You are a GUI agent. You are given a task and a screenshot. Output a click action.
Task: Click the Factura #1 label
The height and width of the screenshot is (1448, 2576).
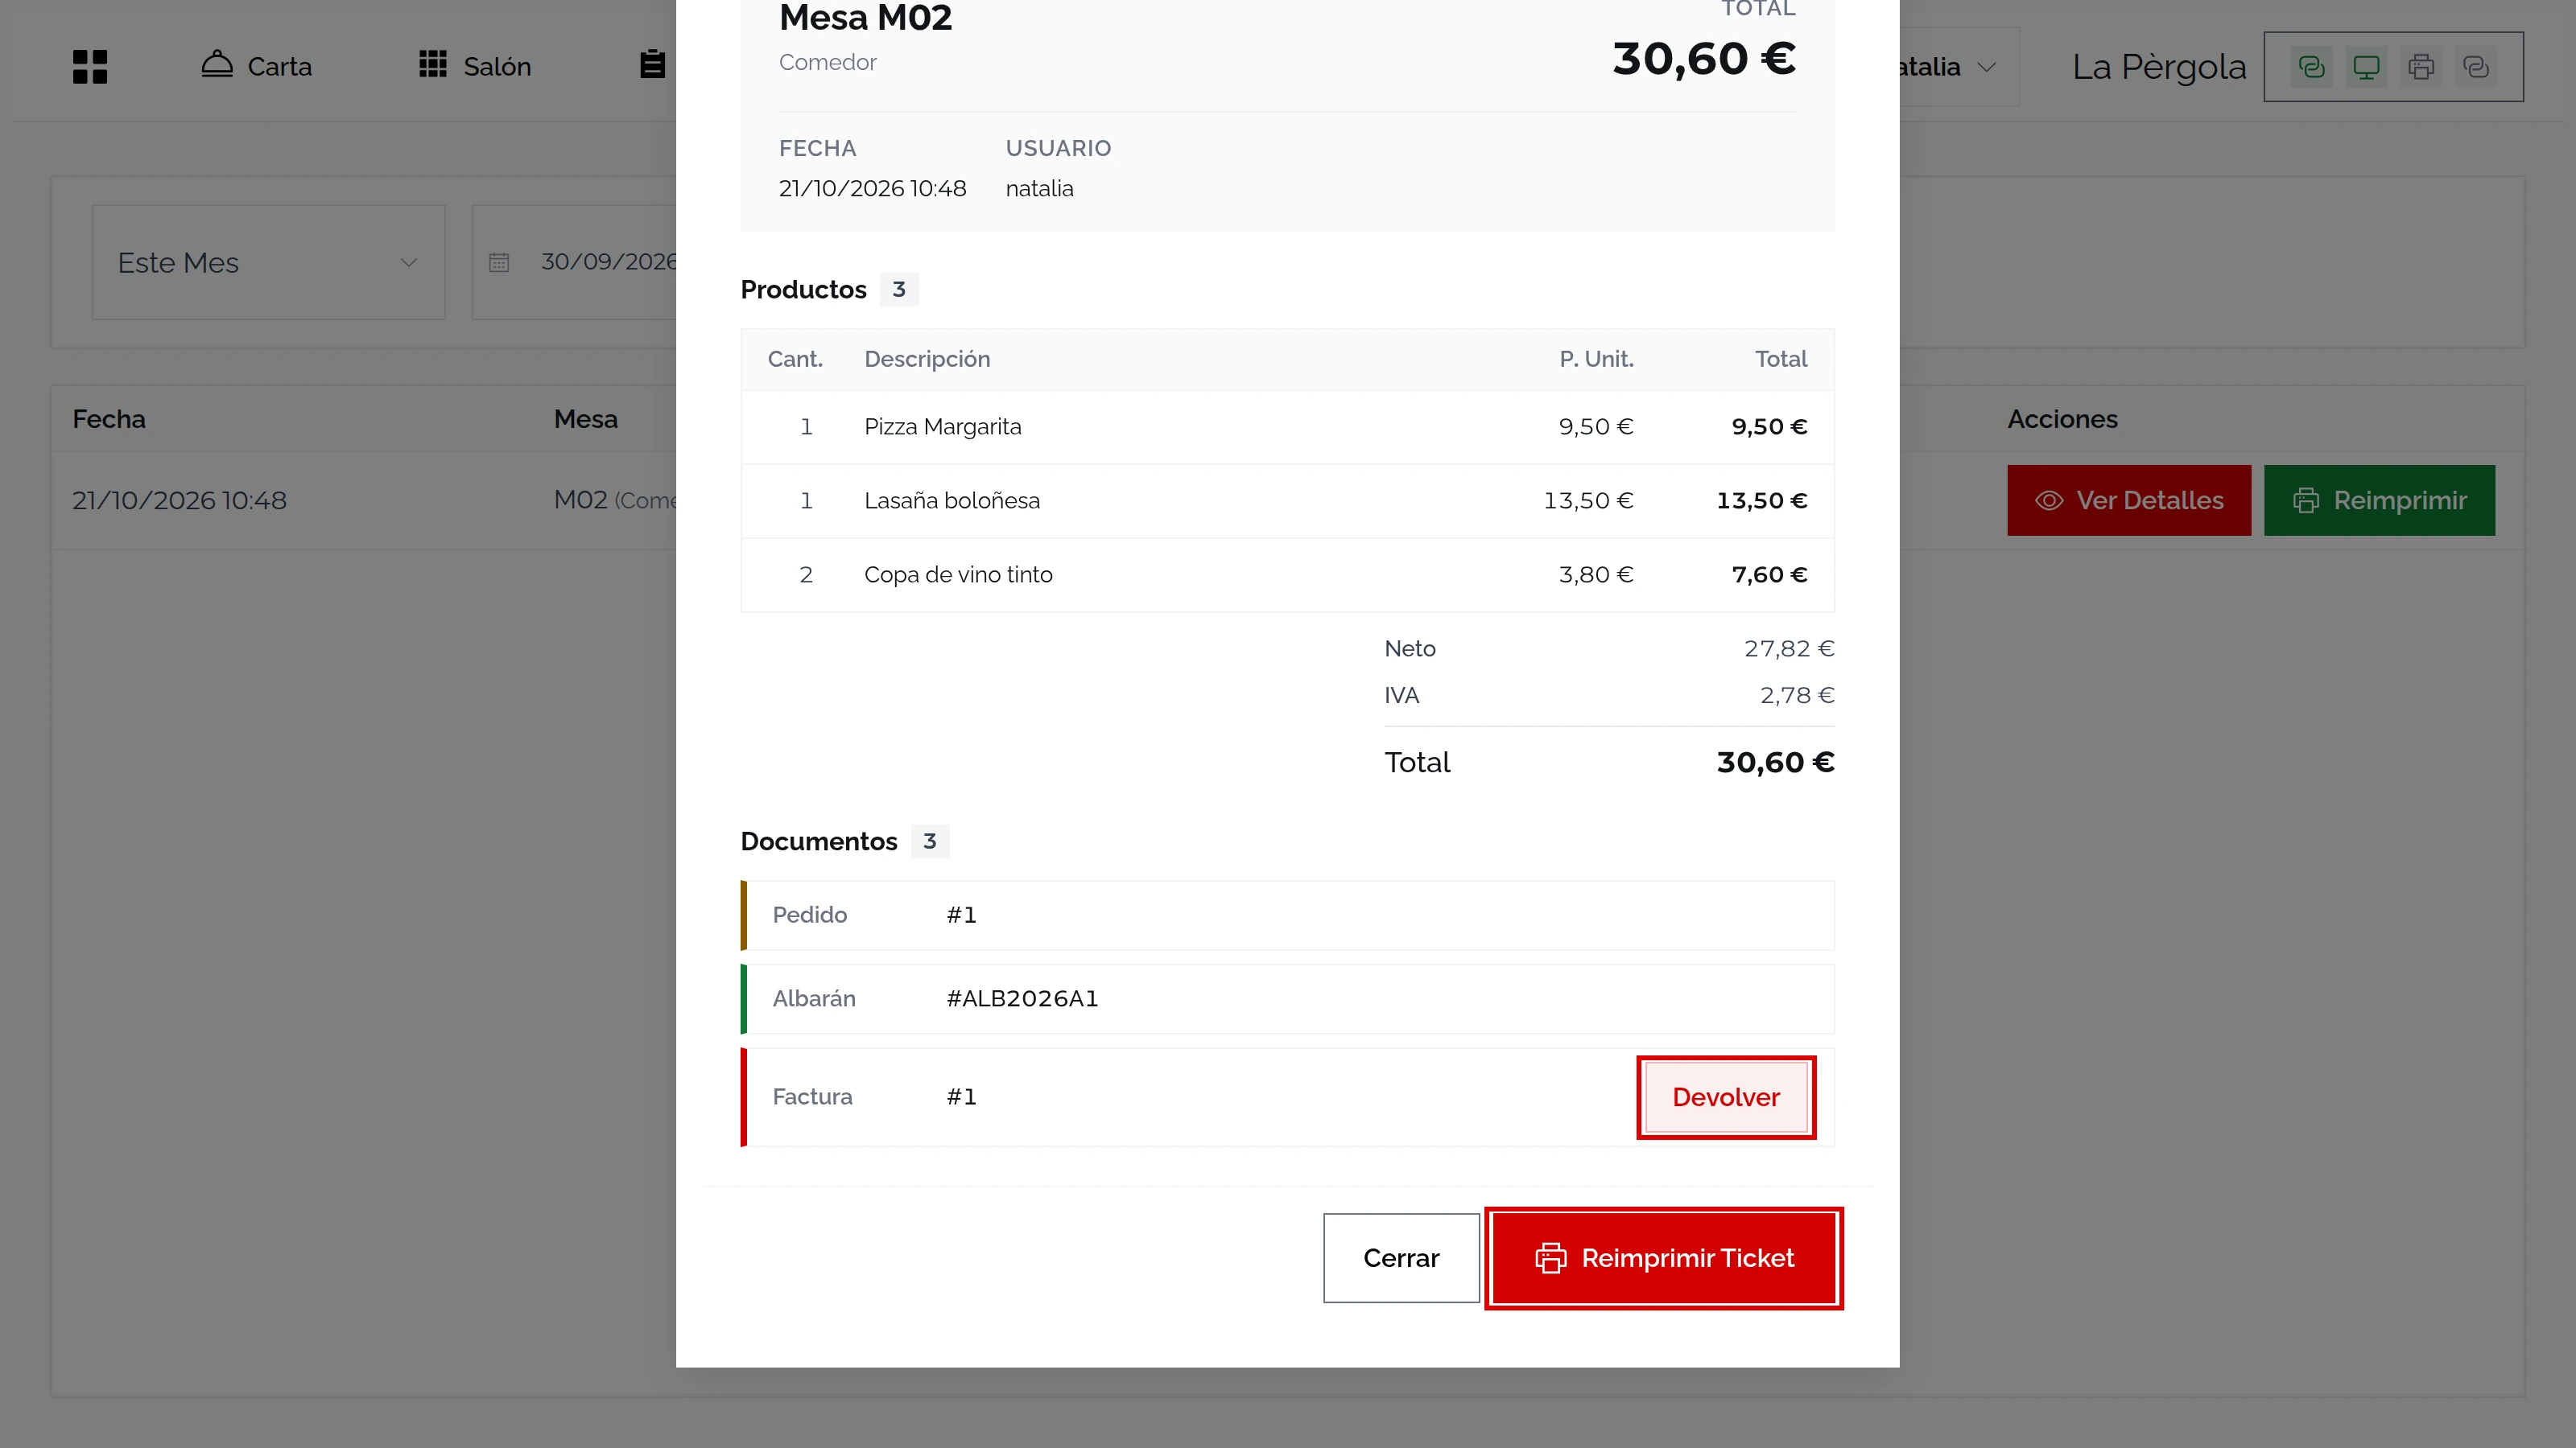point(812,1097)
